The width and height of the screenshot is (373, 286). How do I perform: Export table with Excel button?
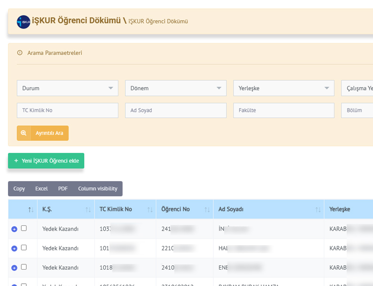41,189
